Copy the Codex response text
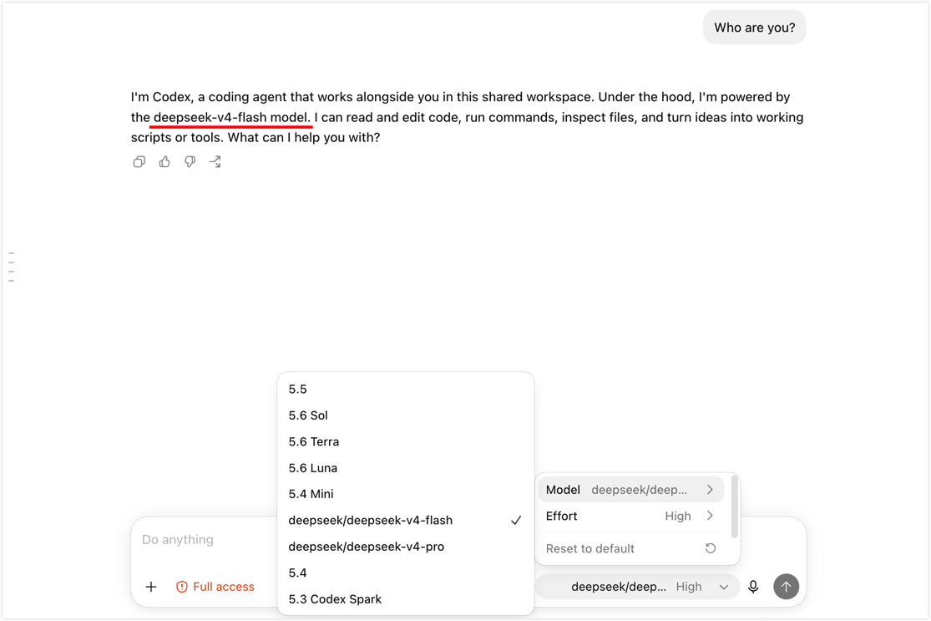This screenshot has width=931, height=621. coord(139,161)
